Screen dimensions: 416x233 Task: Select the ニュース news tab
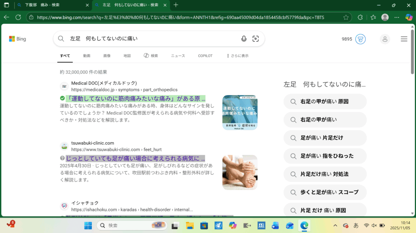point(178,56)
